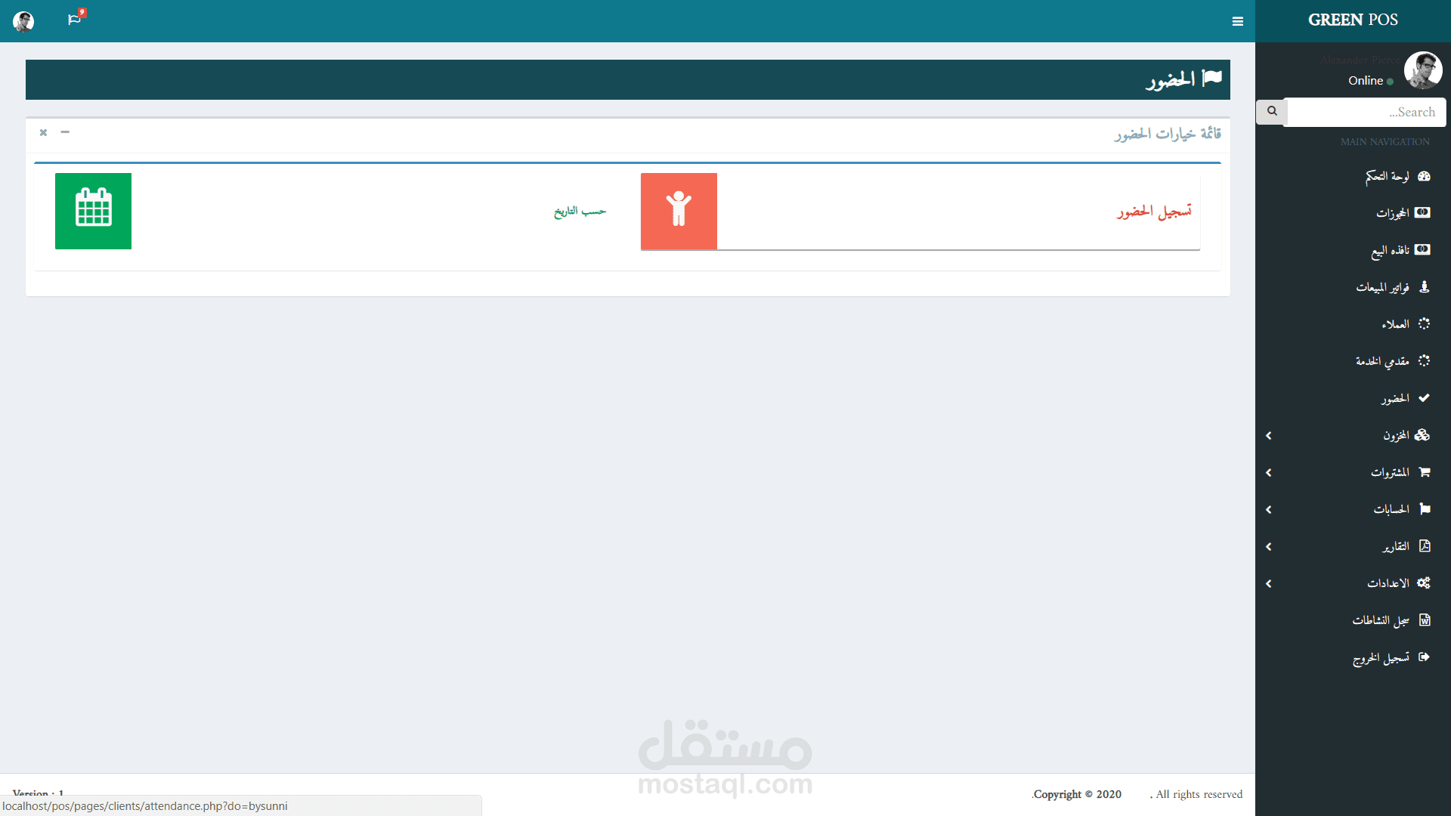Click the search magnifier button
Image resolution: width=1451 pixels, height=816 pixels.
click(x=1272, y=111)
